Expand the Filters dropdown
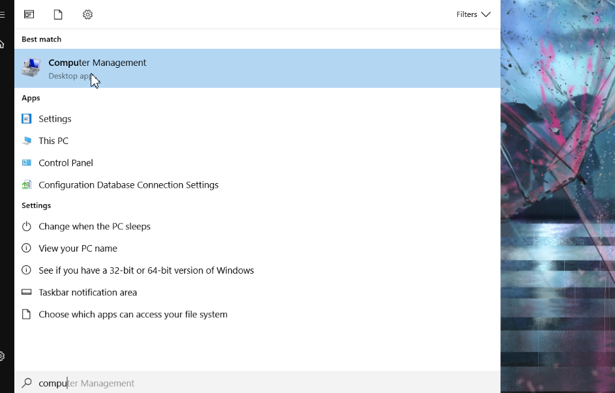Image resolution: width=615 pixels, height=393 pixels. [473, 14]
